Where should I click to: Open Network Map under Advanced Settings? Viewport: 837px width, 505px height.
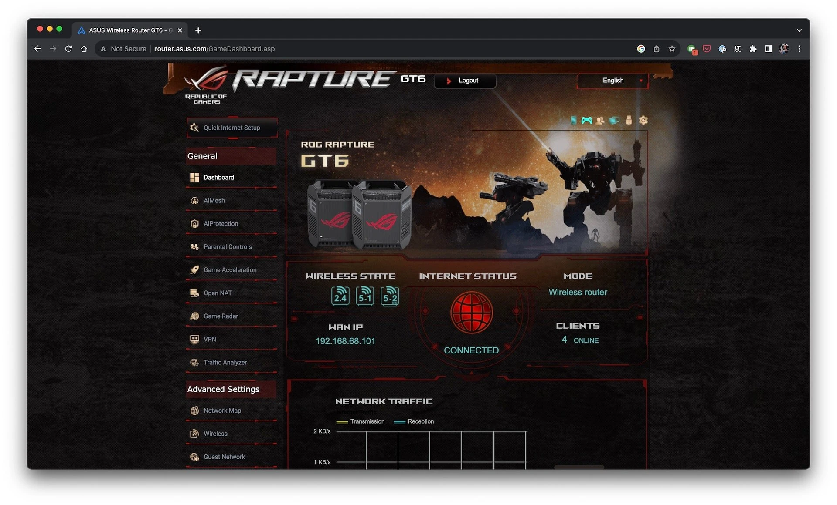tap(231, 411)
